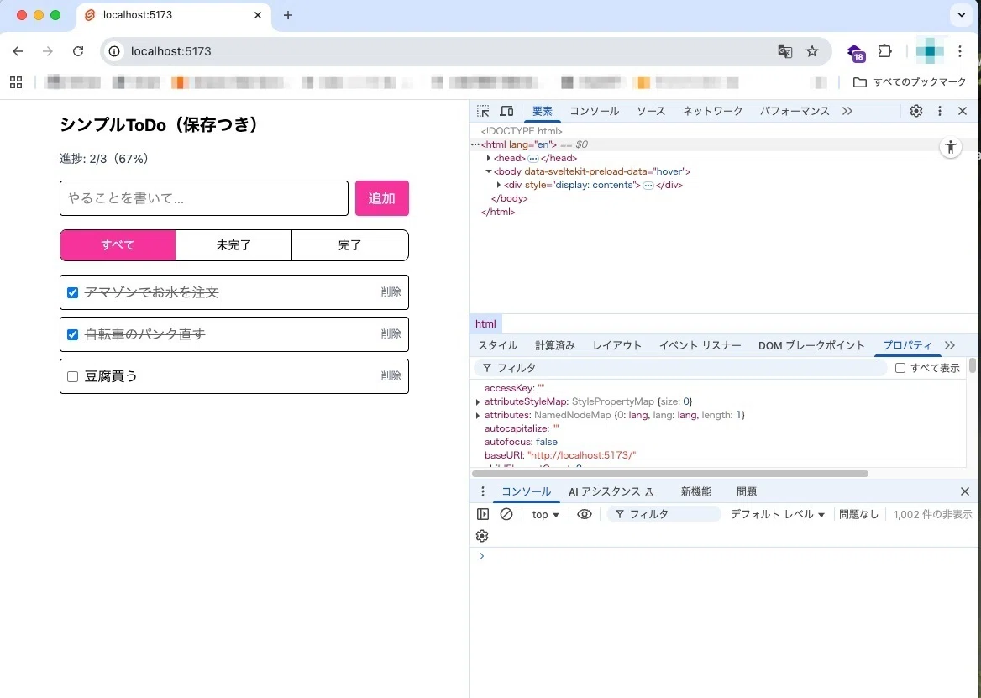
Task: Open the All Bookmarks folder
Action: point(910,82)
